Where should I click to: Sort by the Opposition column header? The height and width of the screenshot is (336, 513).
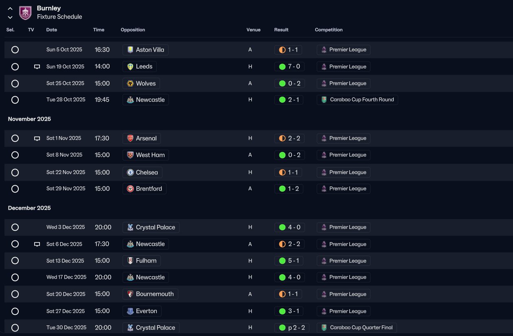[x=133, y=30]
